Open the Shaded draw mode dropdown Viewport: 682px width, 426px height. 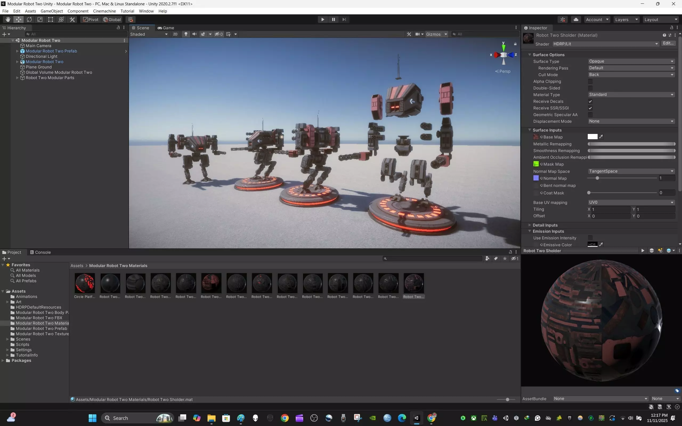point(149,34)
